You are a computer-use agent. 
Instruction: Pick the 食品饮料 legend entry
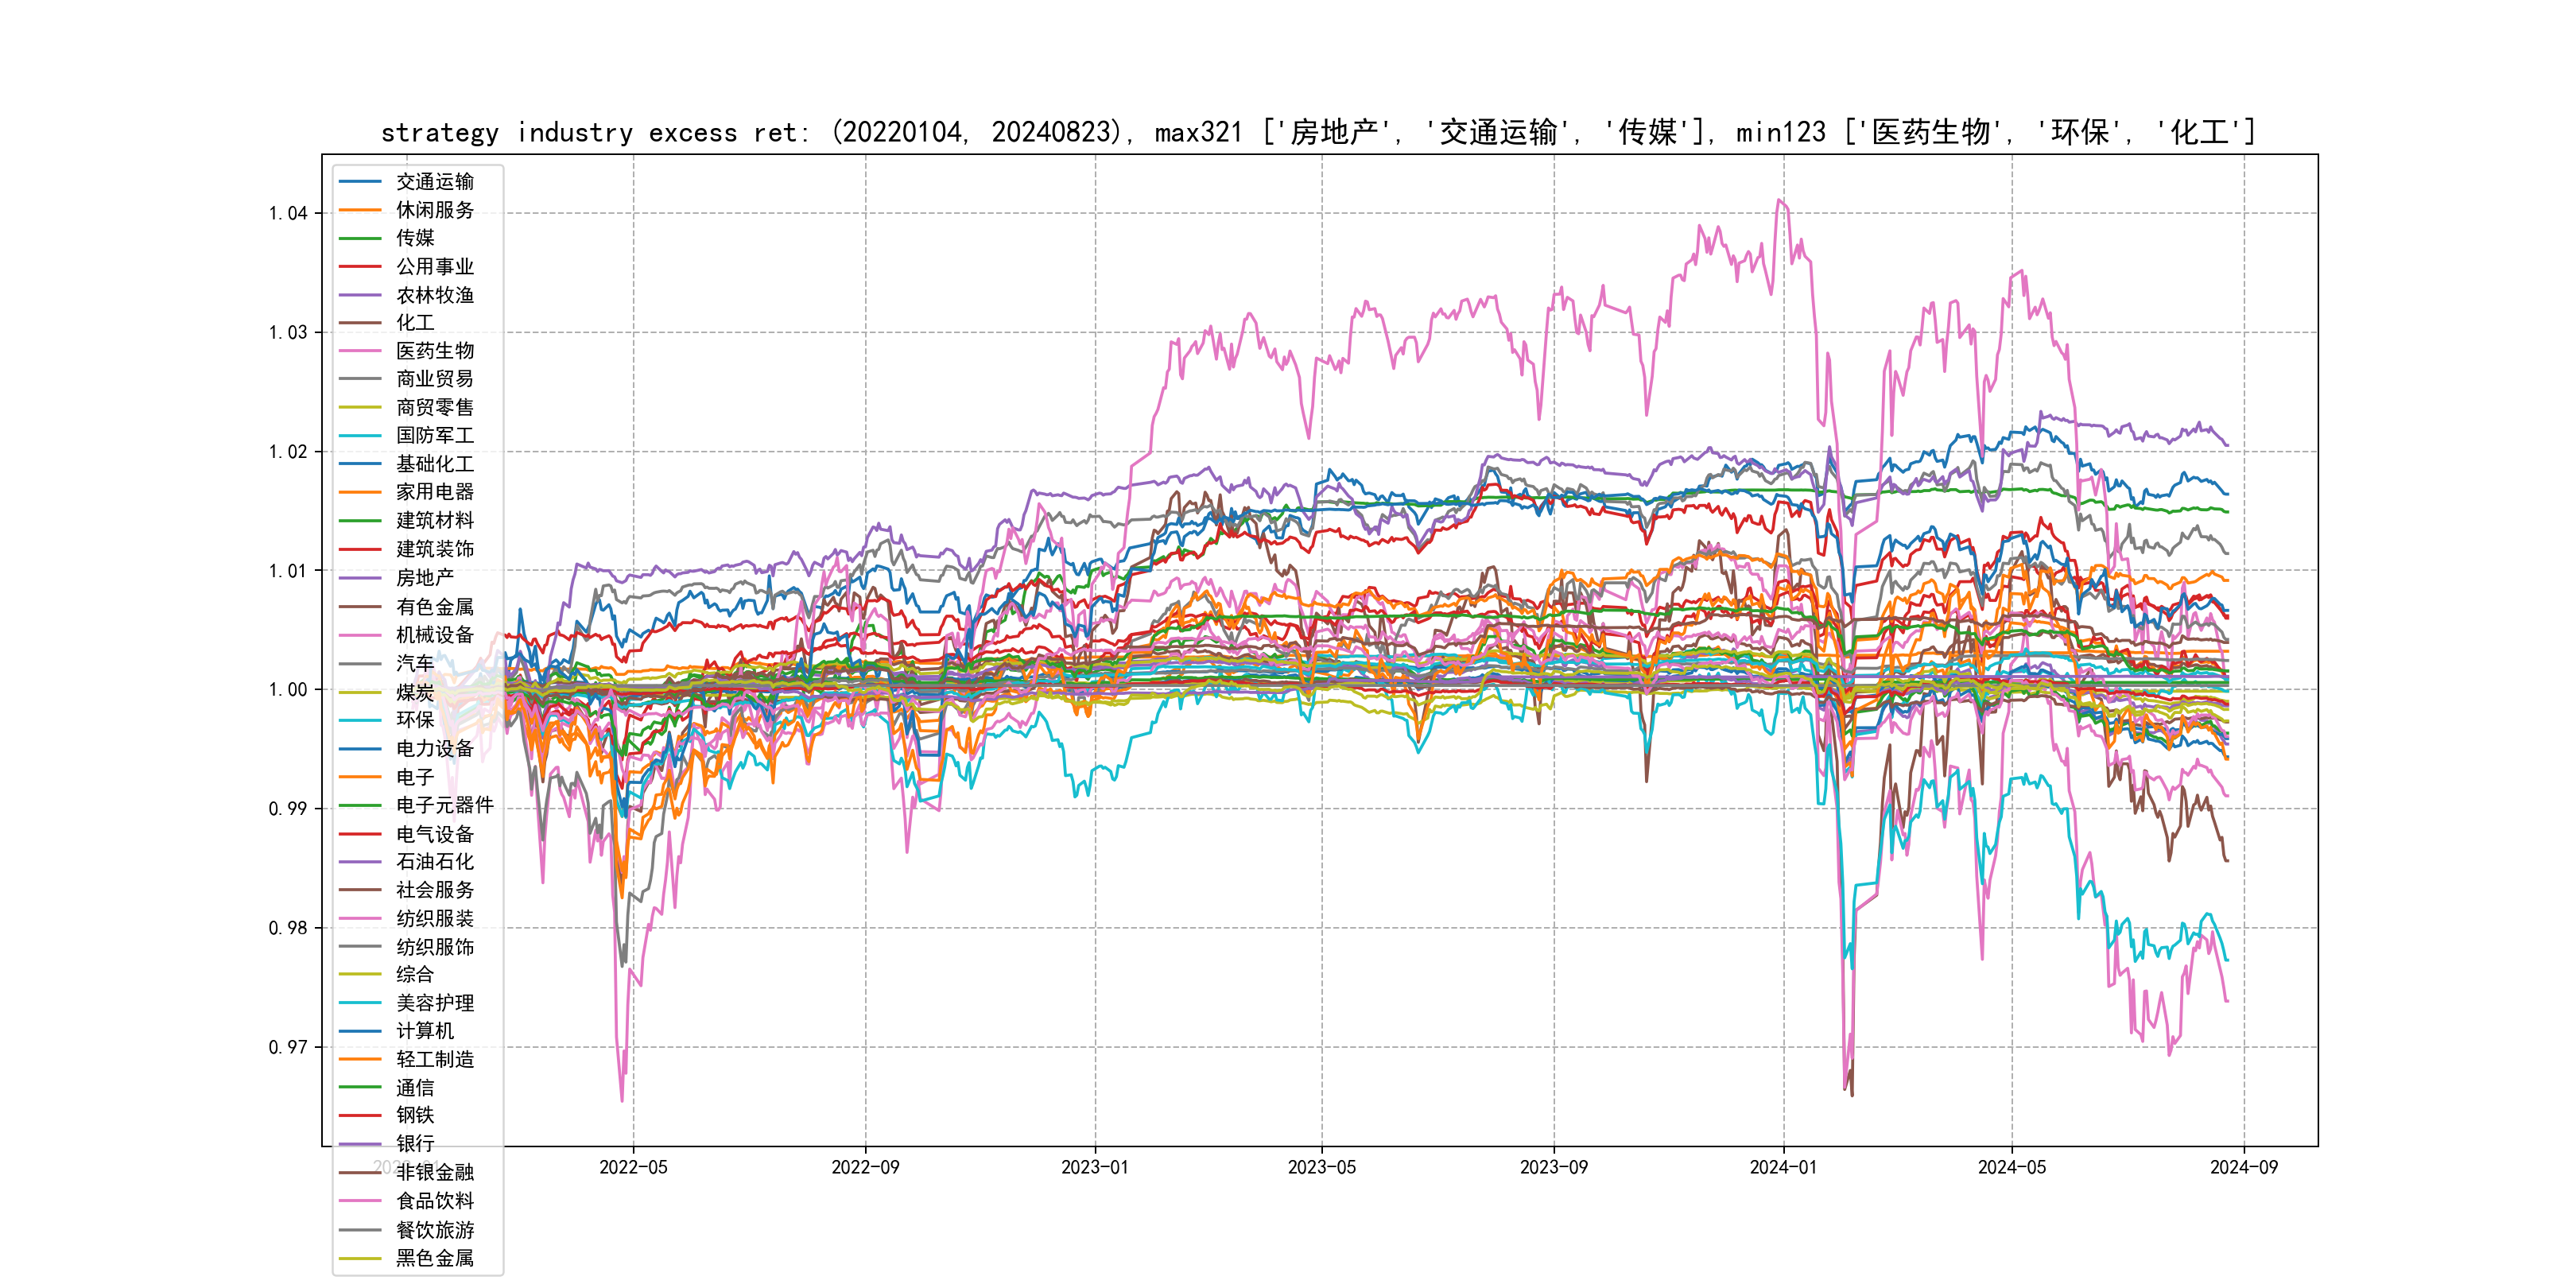[435, 1201]
